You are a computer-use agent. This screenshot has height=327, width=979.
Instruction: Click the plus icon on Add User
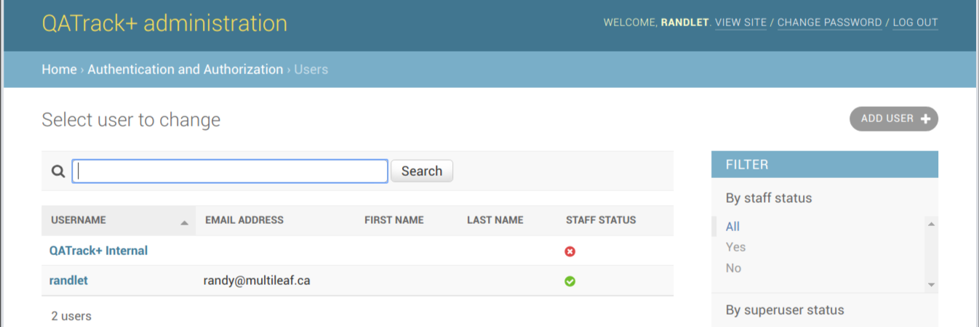925,119
